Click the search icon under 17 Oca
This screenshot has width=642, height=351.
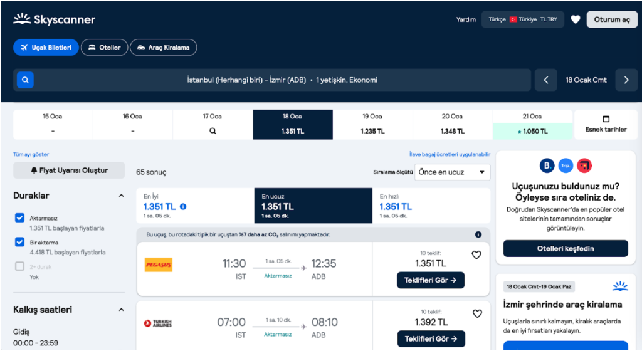click(213, 131)
